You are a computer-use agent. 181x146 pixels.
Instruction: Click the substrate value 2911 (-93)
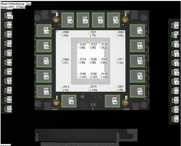click(120, 61)
